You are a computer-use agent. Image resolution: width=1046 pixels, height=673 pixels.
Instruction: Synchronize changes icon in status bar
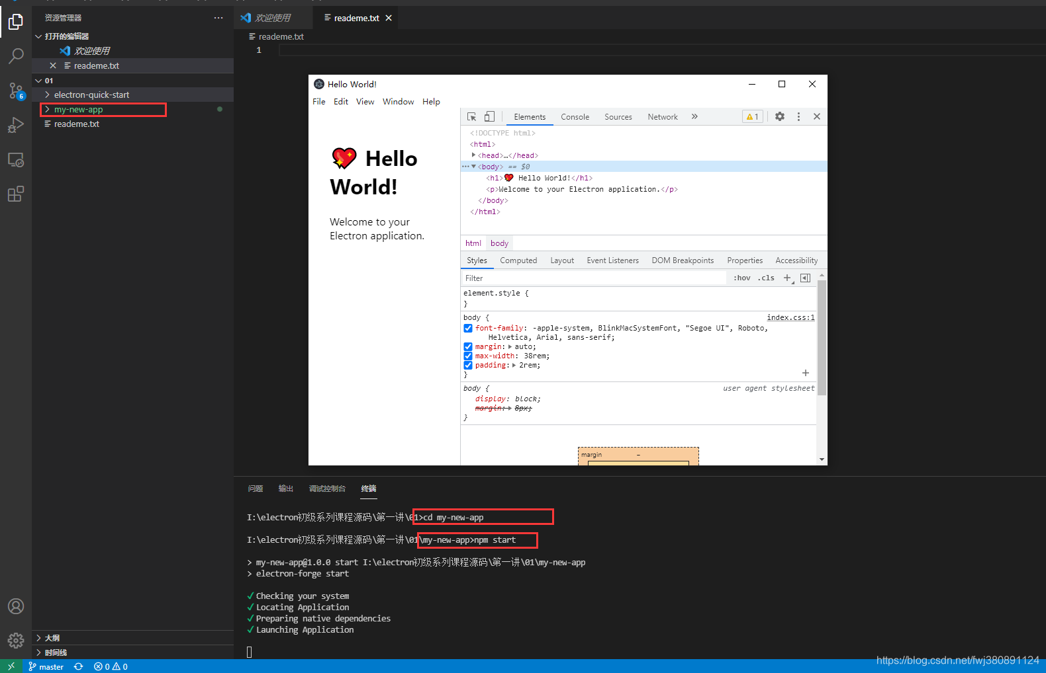(x=78, y=666)
